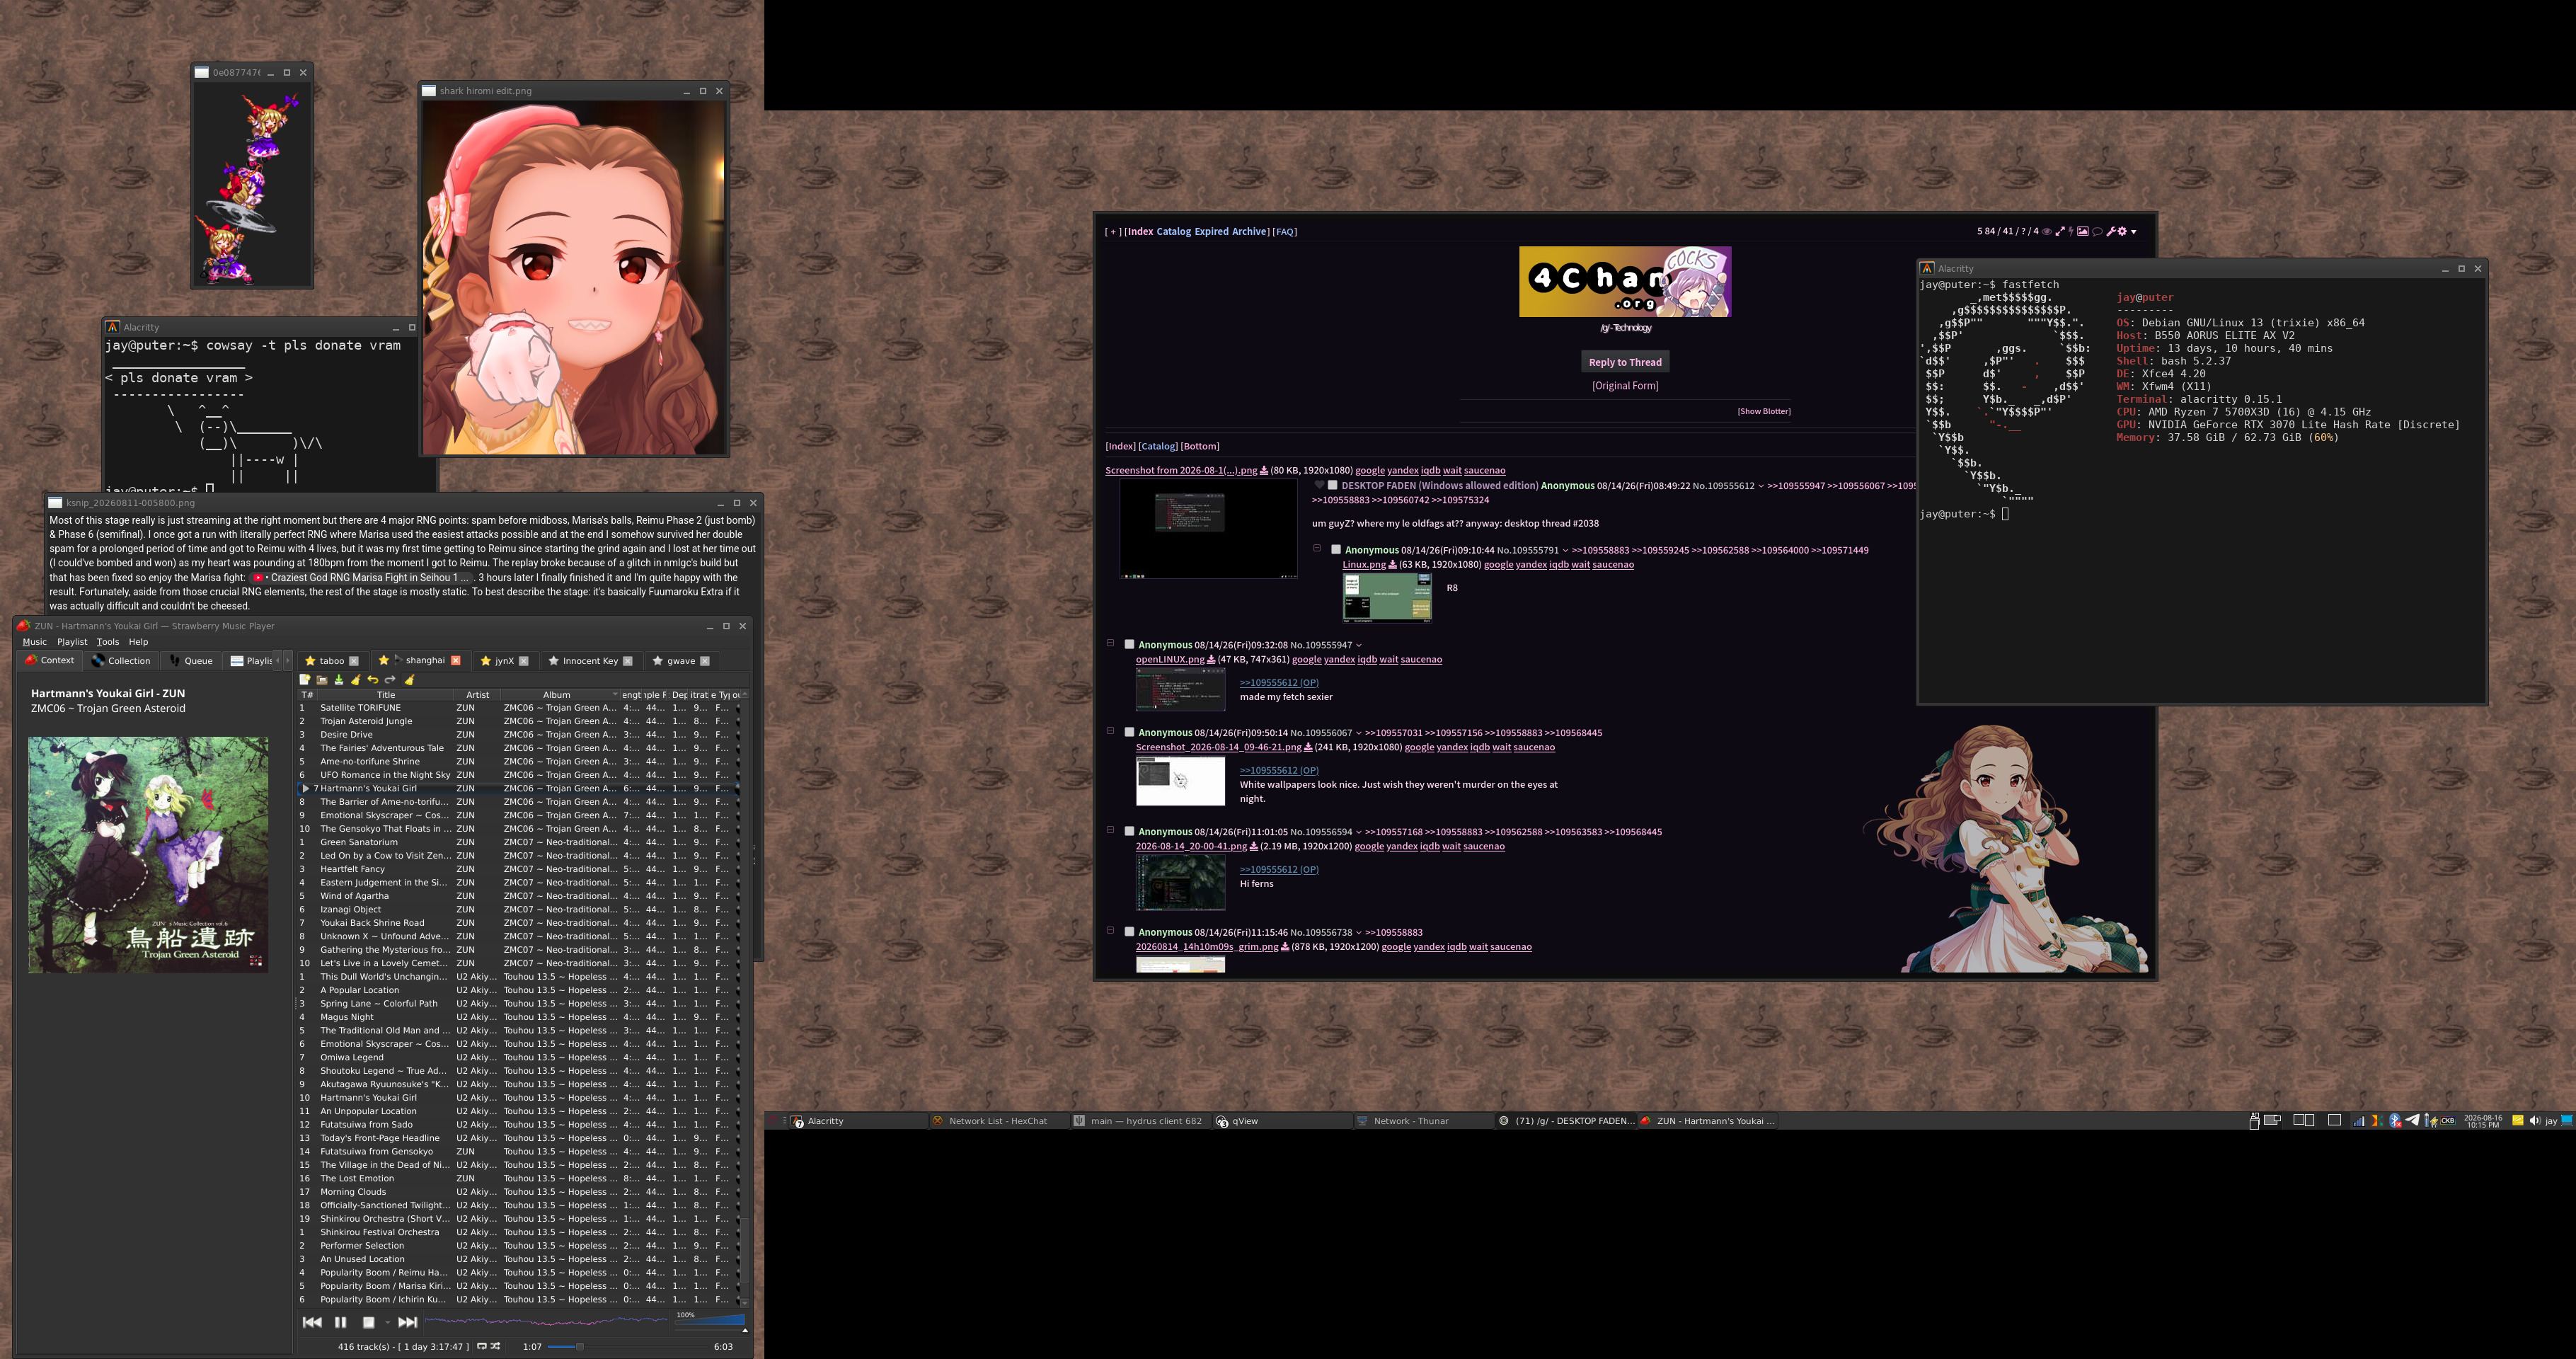Switch to the Collection tab
Screen dimensions: 2576x1359
[121, 661]
